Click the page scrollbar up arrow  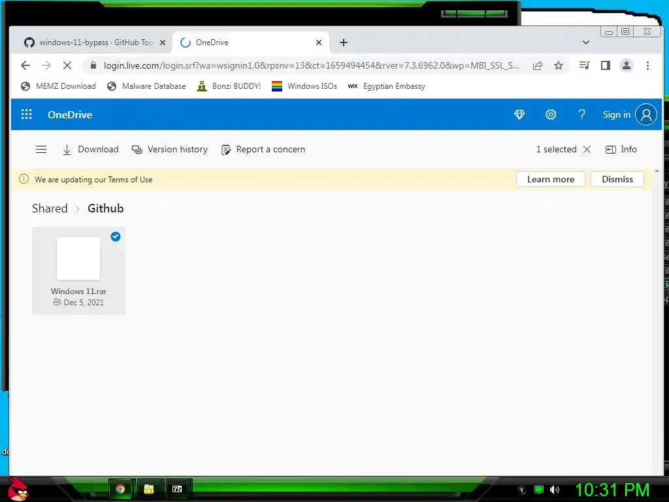pos(657,171)
